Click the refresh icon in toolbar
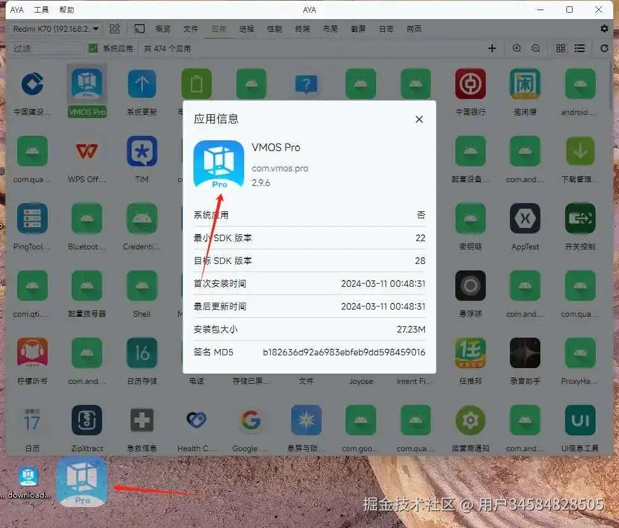 (604, 48)
